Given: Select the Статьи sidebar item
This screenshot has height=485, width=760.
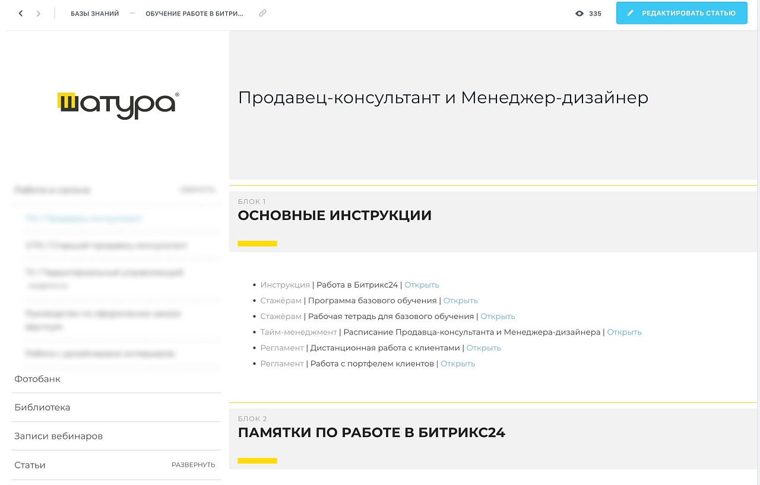Looking at the screenshot, I should tap(30, 465).
